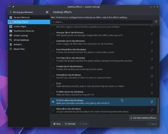Select the TV Effect radio button
Image resolution: width=168 pixels, height=134 pixels.
(x=53, y=93)
